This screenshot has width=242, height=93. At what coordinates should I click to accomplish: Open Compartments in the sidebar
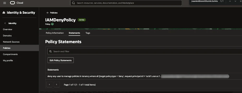10,54
